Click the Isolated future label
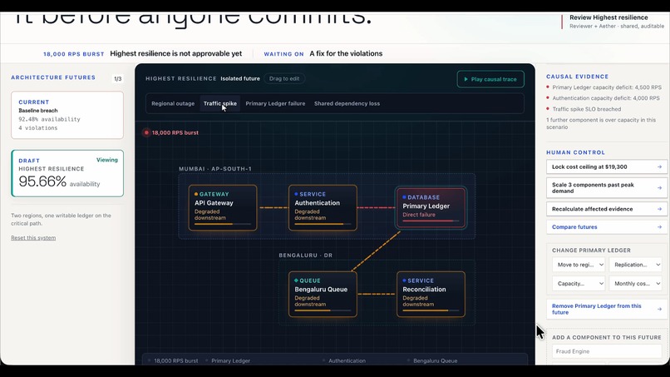This screenshot has height=377, width=670. click(240, 79)
